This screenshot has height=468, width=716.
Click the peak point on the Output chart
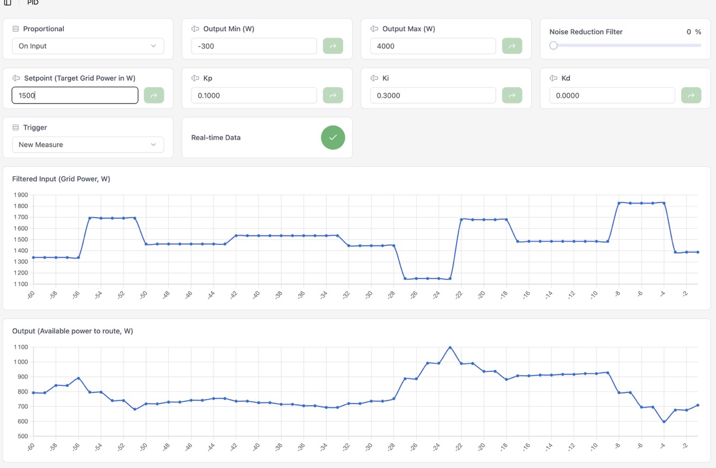pos(450,347)
